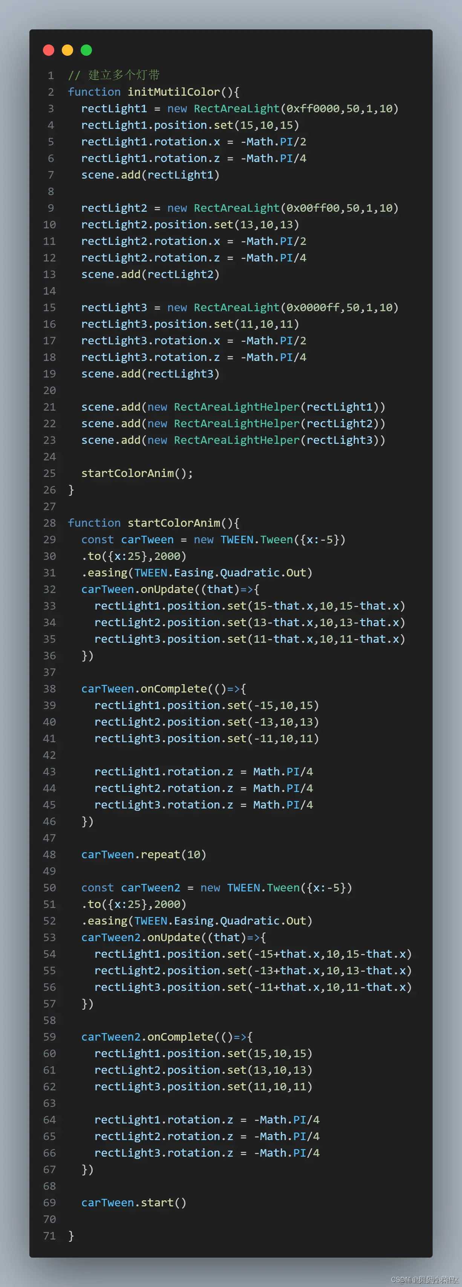
Task: Click the RectAreaLight(0x00ff00,50,1,10) line
Action: pos(240,208)
